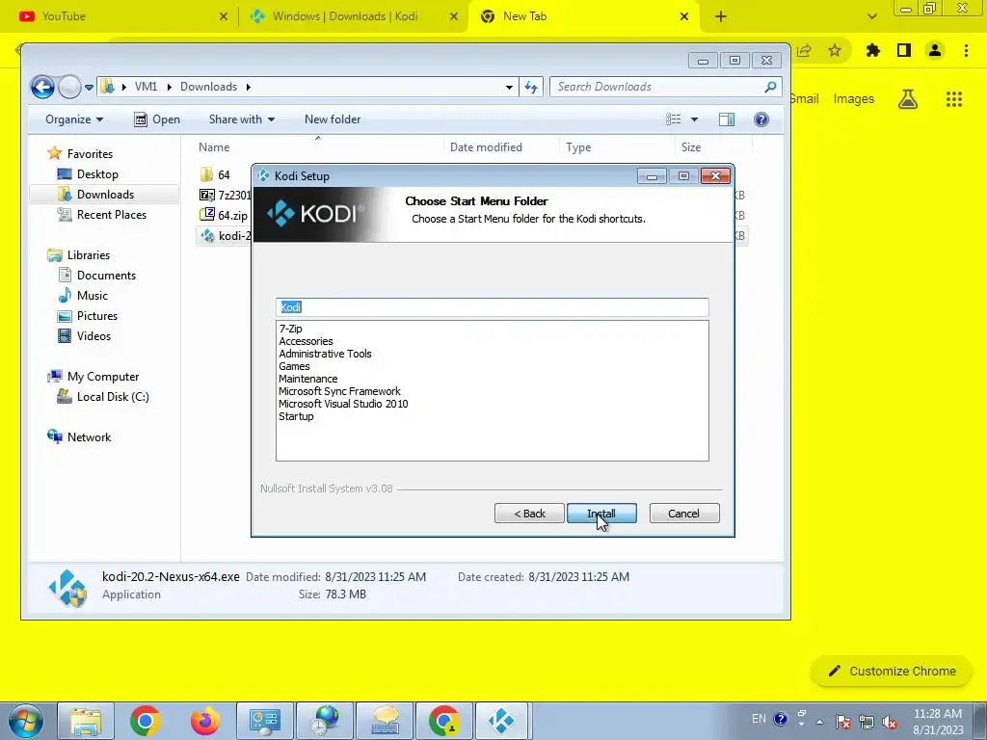Image resolution: width=987 pixels, height=740 pixels.
Task: Click the Kodi icon on the taskbar
Action: (501, 721)
